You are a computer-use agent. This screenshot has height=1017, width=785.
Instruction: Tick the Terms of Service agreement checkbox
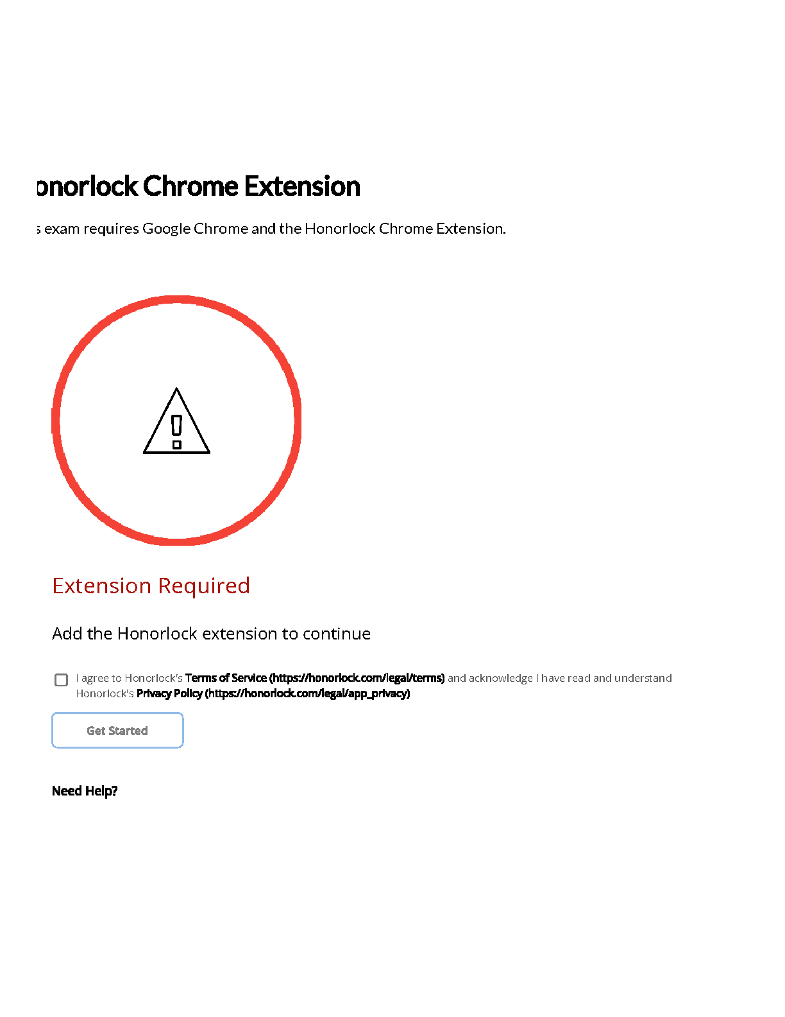(61, 680)
